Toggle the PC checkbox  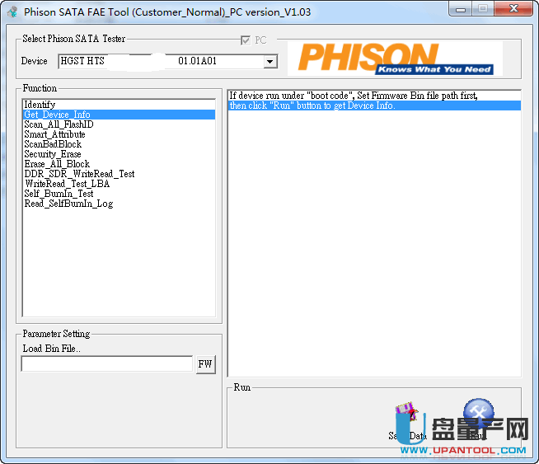[245, 40]
